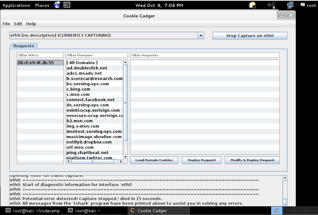Select the Requests tab
318x215 pixels.
pyautogui.click(x=24, y=46)
